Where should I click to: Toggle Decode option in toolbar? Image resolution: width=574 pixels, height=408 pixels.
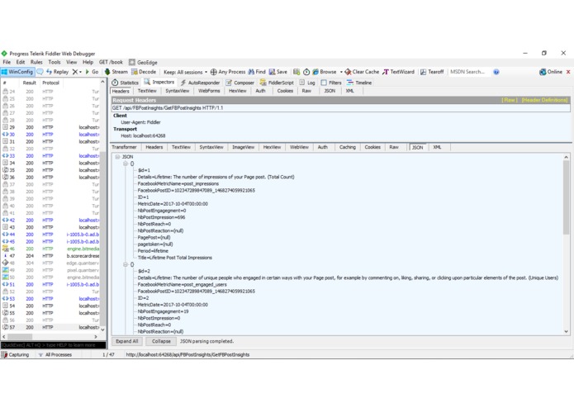pyautogui.click(x=144, y=72)
